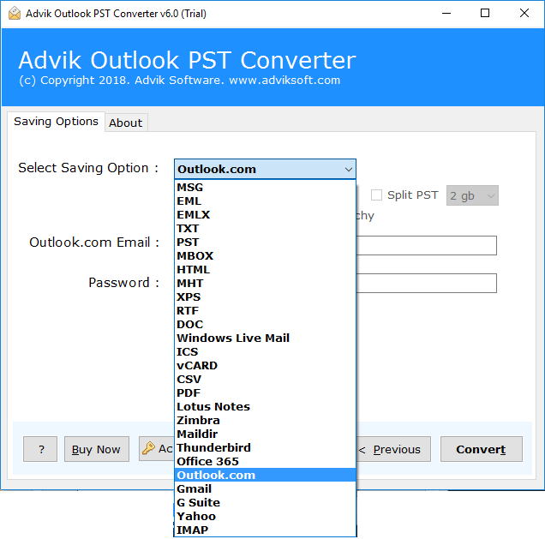Select Yahoo saving option
The height and width of the screenshot is (539, 545).
coord(265,517)
